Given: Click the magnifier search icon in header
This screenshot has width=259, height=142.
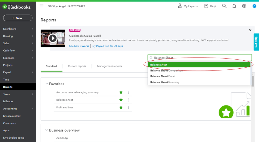Looking at the screenshot, I should [224, 6].
